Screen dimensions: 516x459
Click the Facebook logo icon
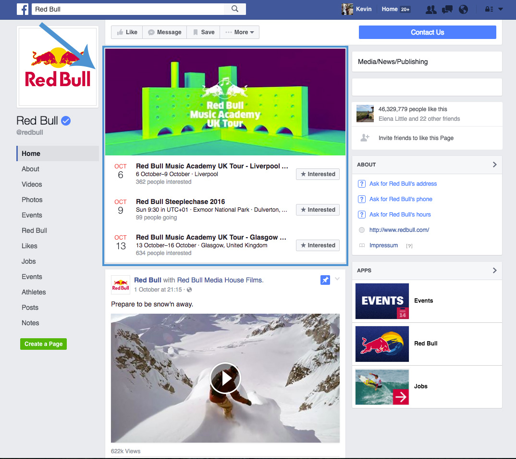23,9
